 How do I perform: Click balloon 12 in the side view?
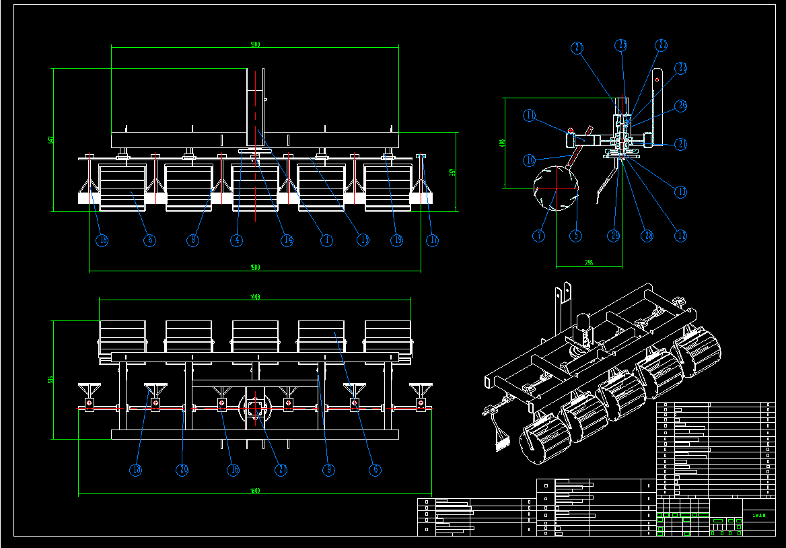coord(681,236)
